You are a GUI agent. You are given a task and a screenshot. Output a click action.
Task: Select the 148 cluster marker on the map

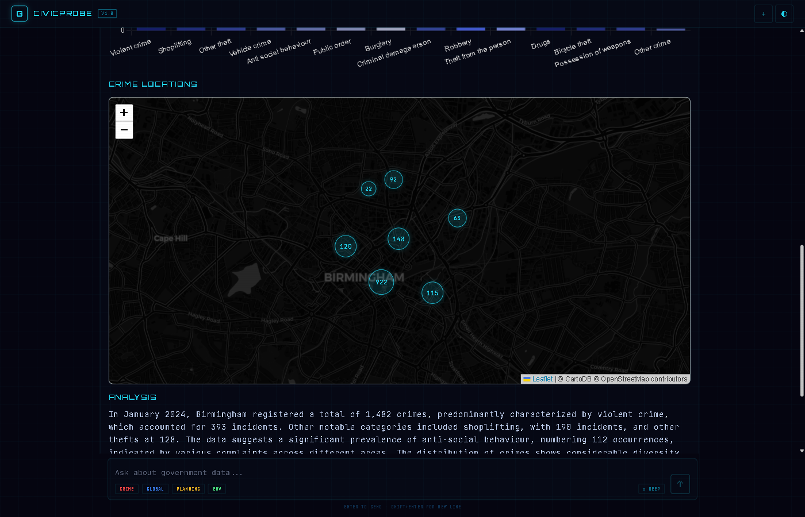click(x=398, y=239)
